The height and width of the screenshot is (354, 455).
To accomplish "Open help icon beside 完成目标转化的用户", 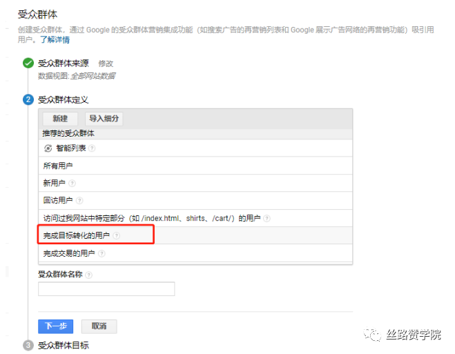I will tap(117, 236).
